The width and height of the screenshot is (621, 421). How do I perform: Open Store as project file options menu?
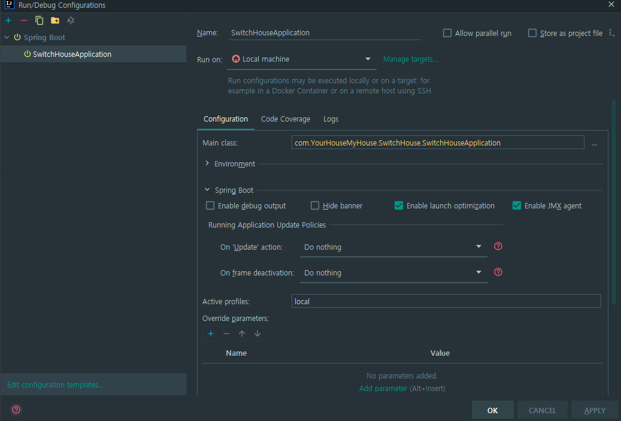611,33
